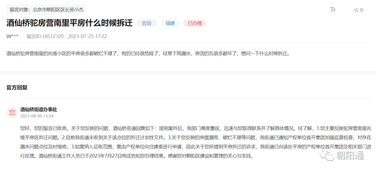The image size is (376, 172).
Task: Click the original message body text
Action: 148,54
